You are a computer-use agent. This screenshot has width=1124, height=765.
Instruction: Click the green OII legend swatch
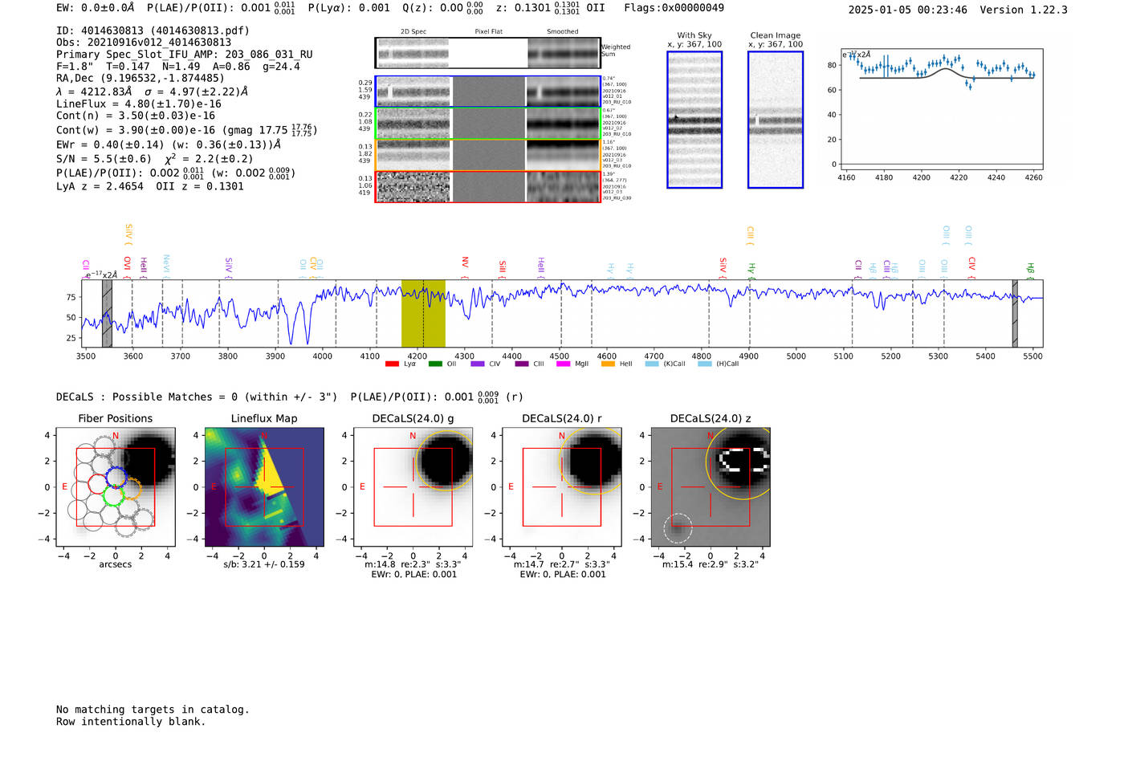click(435, 364)
